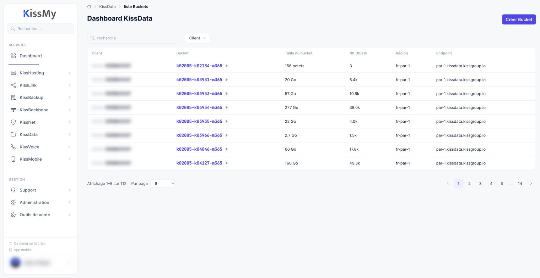540x278 pixels.
Task: Click the Support headset icon
Action: [x=13, y=190]
